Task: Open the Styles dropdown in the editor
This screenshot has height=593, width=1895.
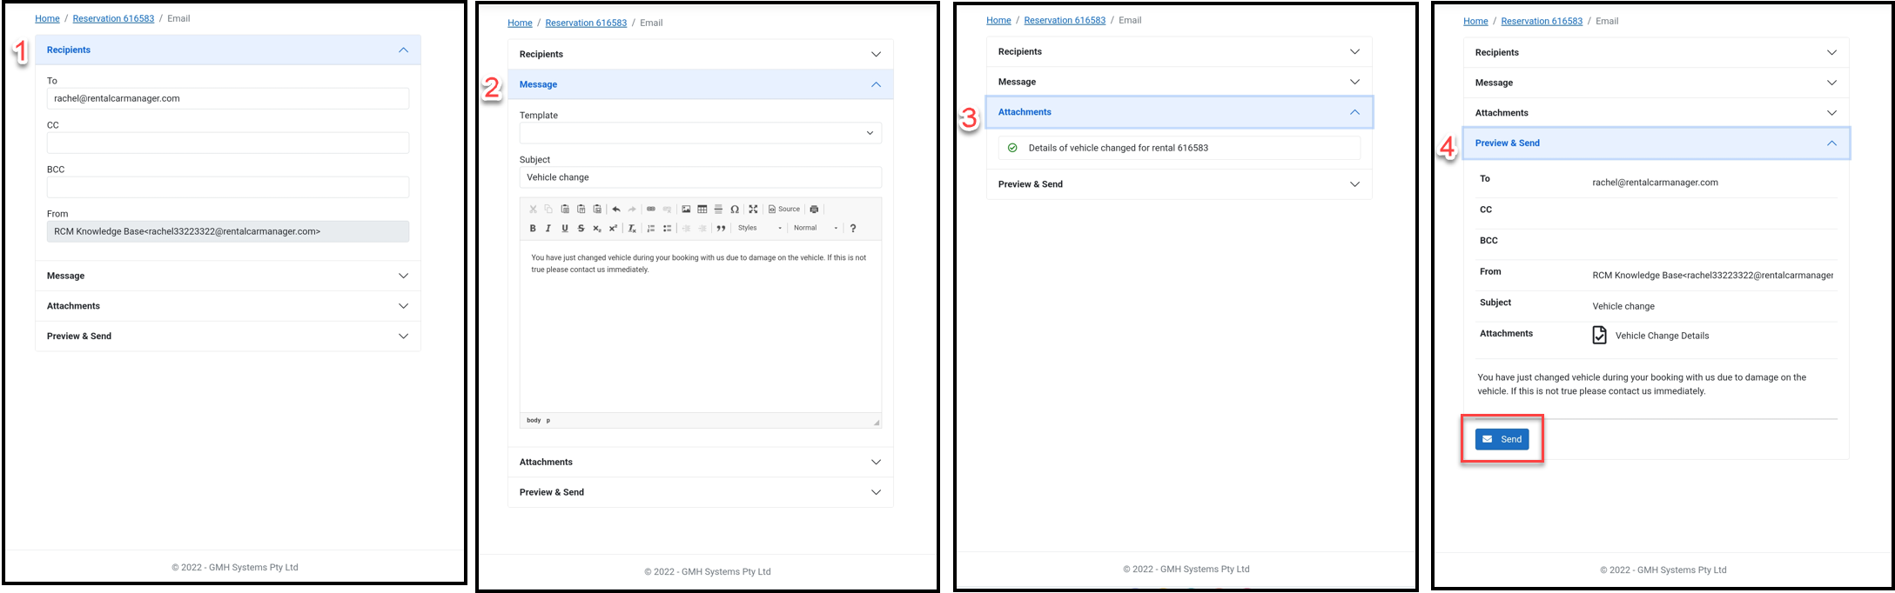Action: [x=760, y=229]
